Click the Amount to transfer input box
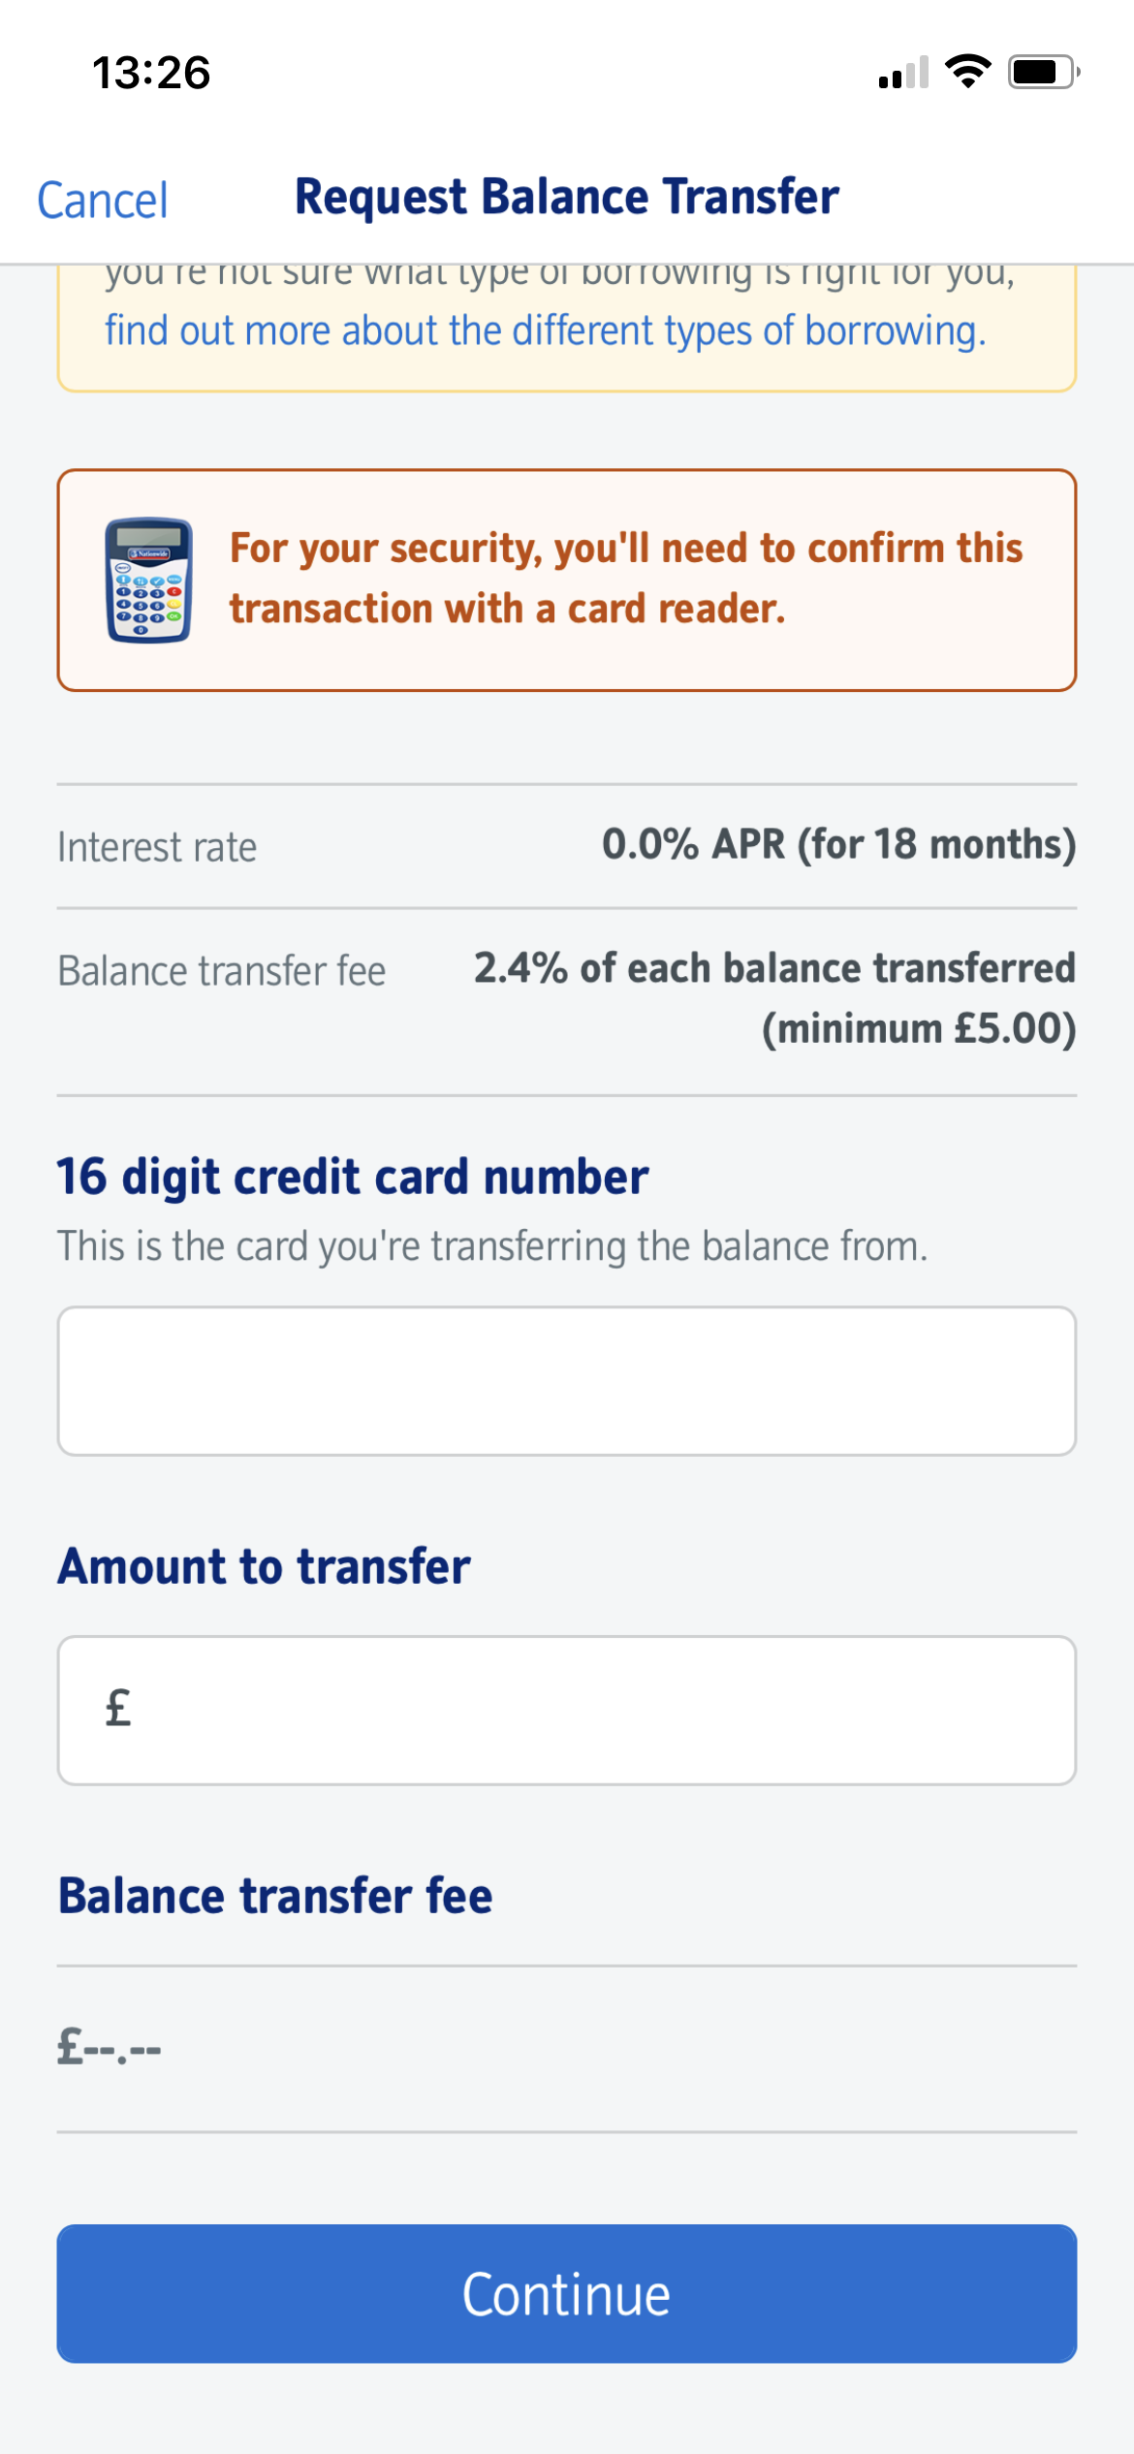 [x=567, y=1708]
